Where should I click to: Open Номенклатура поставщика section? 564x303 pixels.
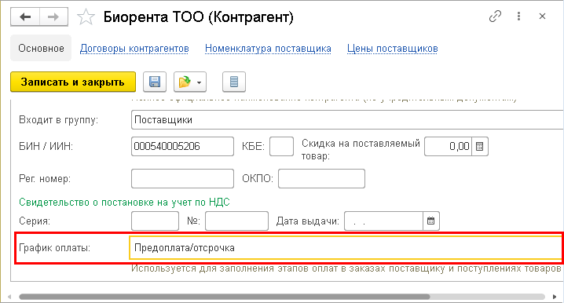click(268, 49)
